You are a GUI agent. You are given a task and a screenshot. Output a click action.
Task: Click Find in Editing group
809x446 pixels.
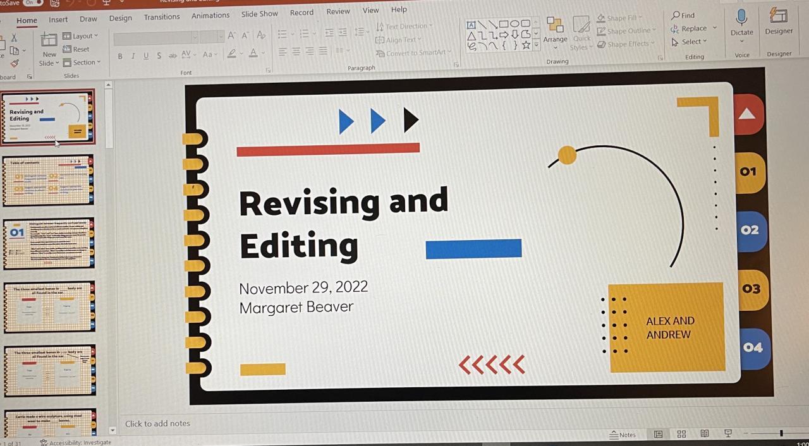point(683,15)
